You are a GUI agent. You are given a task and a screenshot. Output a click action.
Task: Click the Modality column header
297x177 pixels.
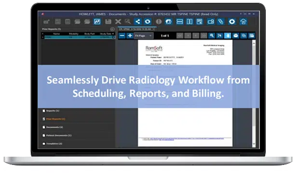click(74, 34)
